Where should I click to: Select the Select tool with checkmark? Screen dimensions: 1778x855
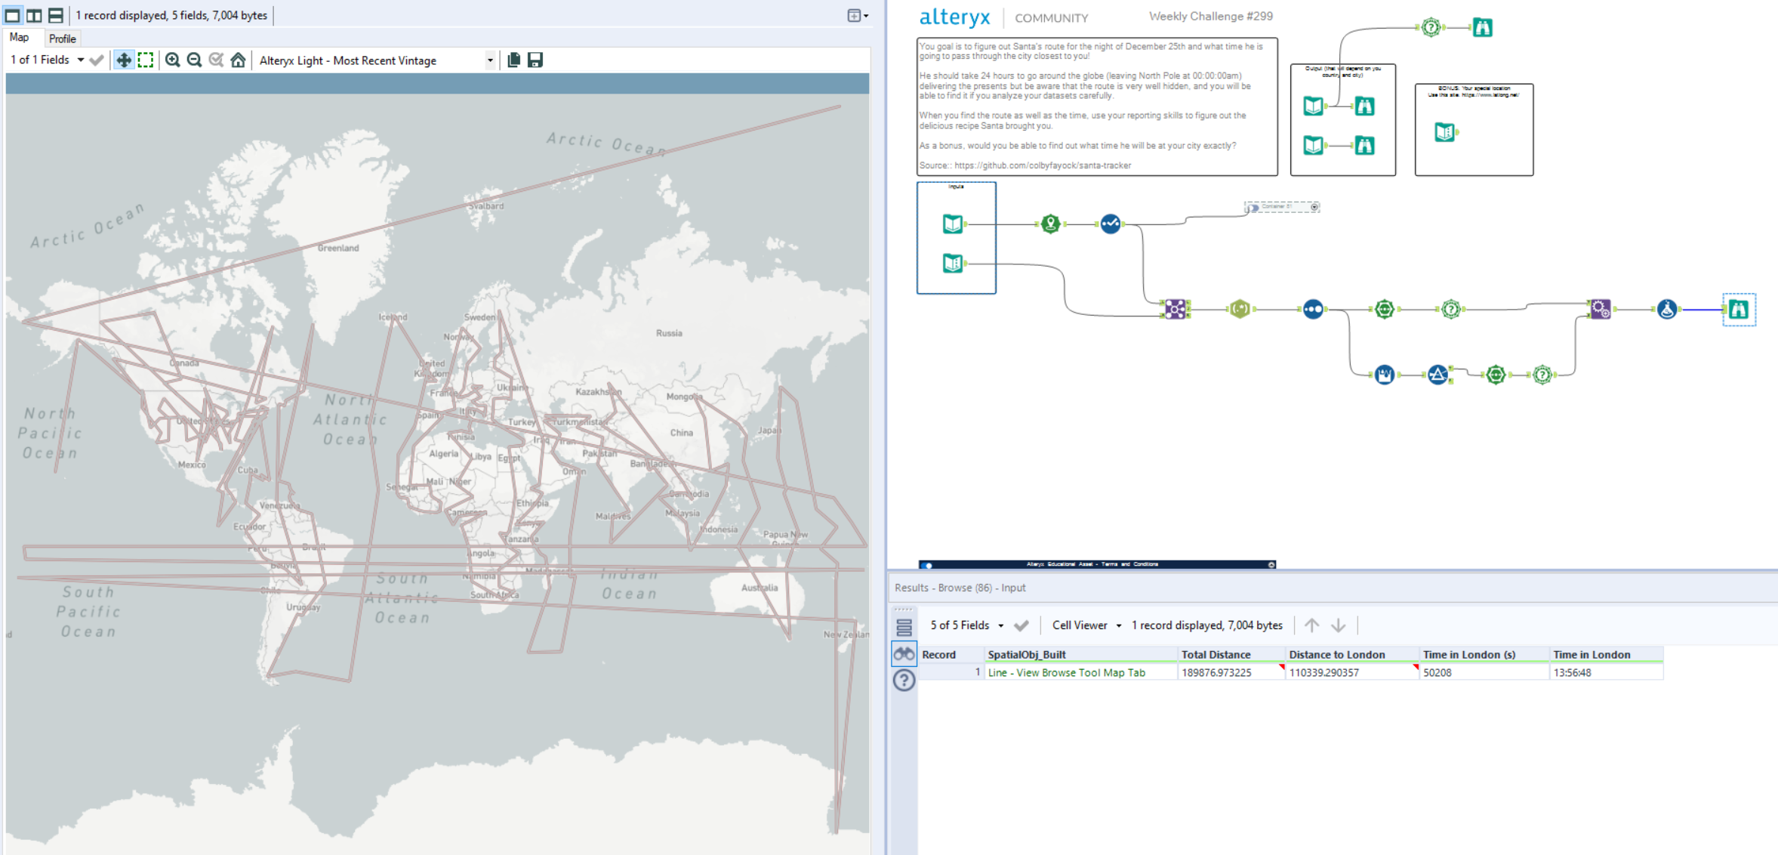pos(1110,224)
